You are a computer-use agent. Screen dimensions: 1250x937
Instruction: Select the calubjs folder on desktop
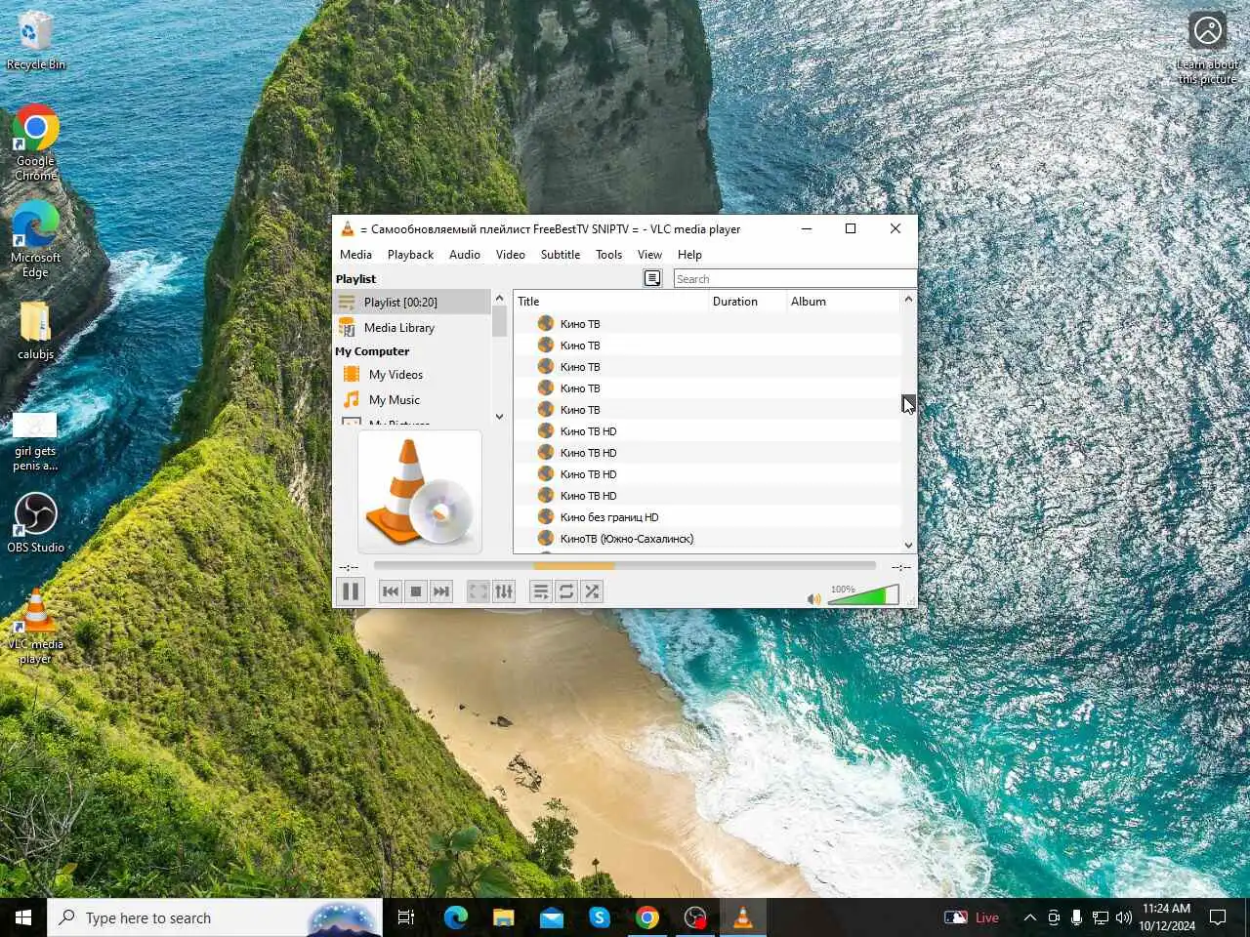click(35, 330)
